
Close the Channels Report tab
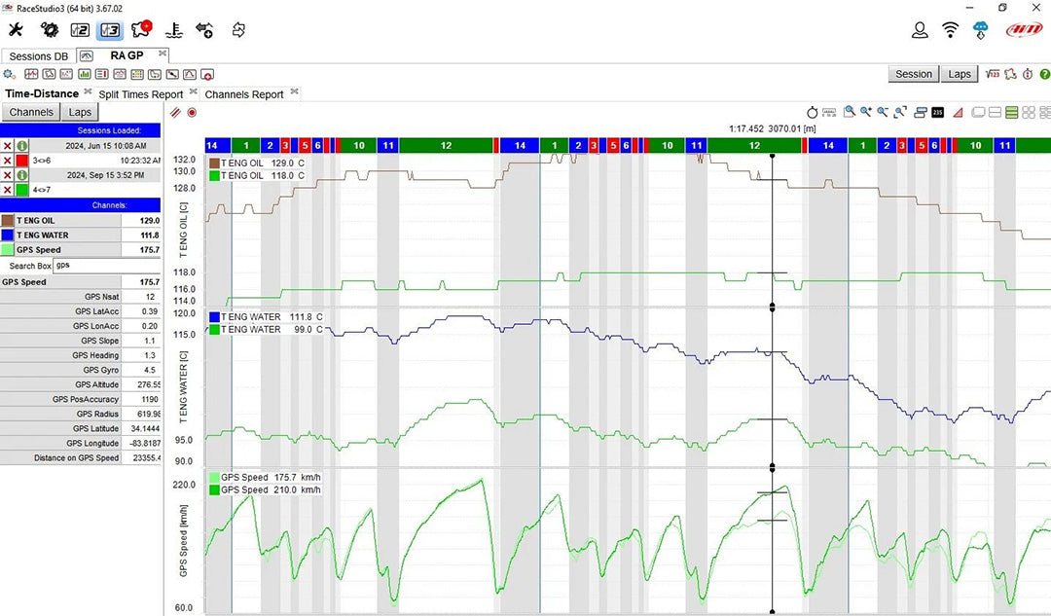[x=294, y=91]
